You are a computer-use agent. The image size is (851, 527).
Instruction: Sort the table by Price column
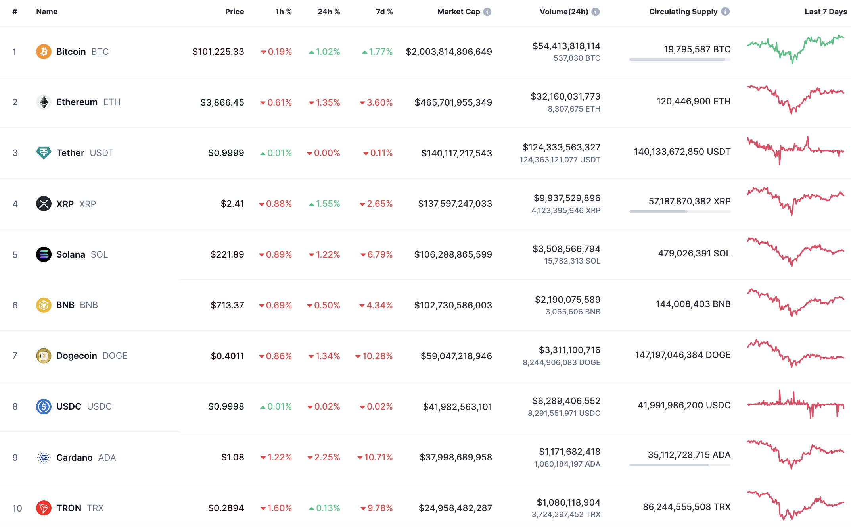coord(234,12)
